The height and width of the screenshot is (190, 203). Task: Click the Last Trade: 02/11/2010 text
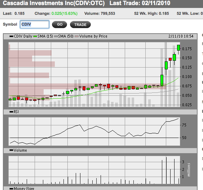click(140, 3)
